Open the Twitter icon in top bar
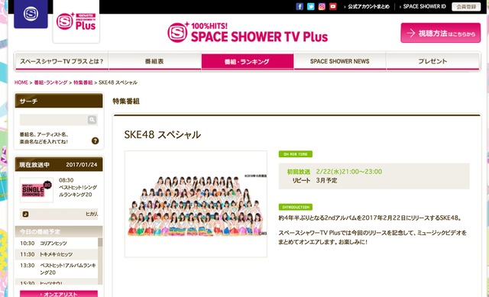Image resolution: width=489 pixels, height=297 pixels. pyautogui.click(x=311, y=7)
